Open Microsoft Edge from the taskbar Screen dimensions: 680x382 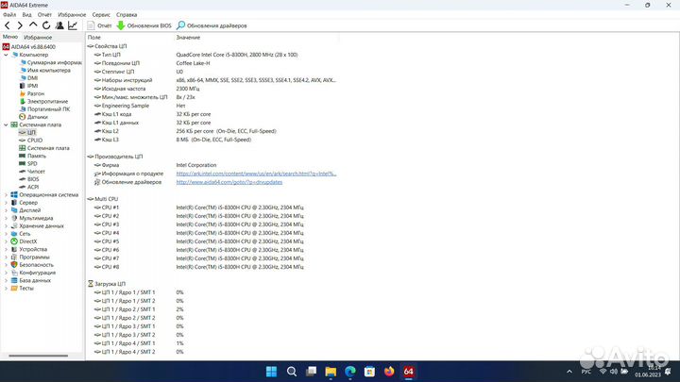350,372
